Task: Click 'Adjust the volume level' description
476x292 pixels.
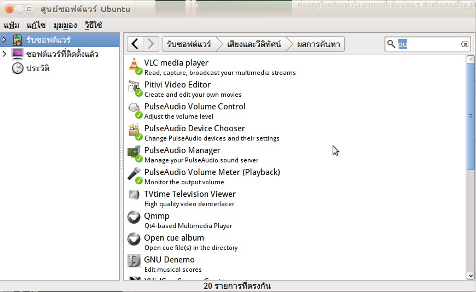Action: tap(179, 116)
